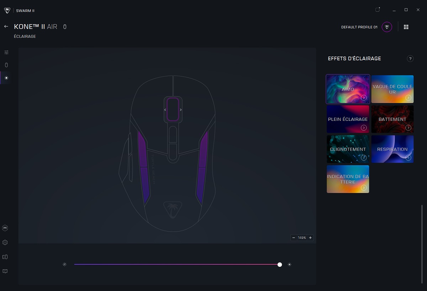Open the mouse button assignment sidebar tab
Viewport: 427px width, 291px height.
pos(6,65)
